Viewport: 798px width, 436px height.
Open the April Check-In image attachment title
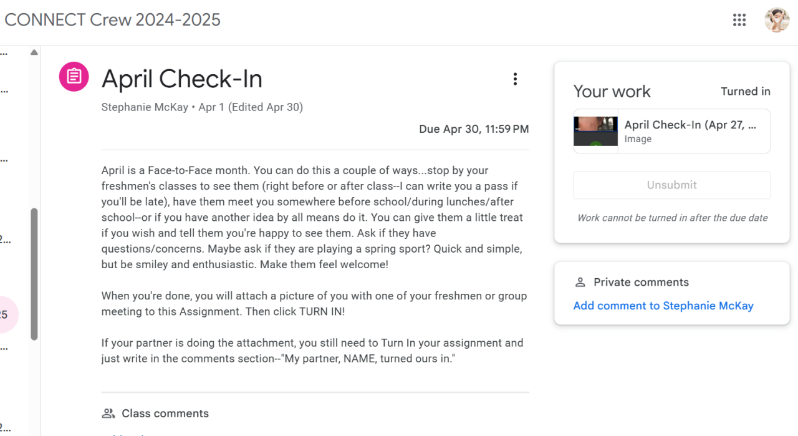[x=690, y=125]
